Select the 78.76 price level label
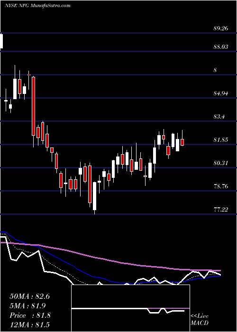The image size is (237, 332). [x=221, y=186]
